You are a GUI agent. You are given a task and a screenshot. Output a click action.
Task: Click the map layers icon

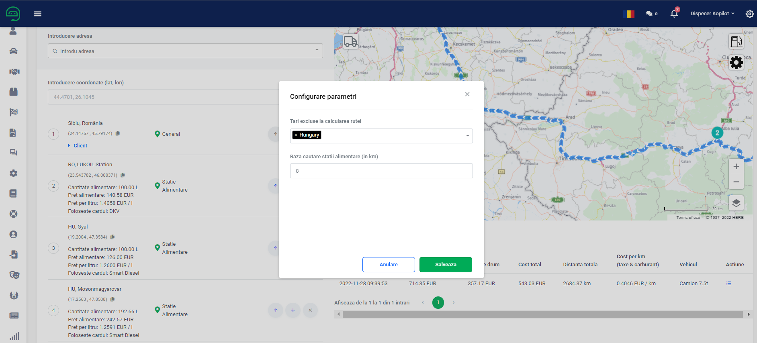click(x=736, y=203)
